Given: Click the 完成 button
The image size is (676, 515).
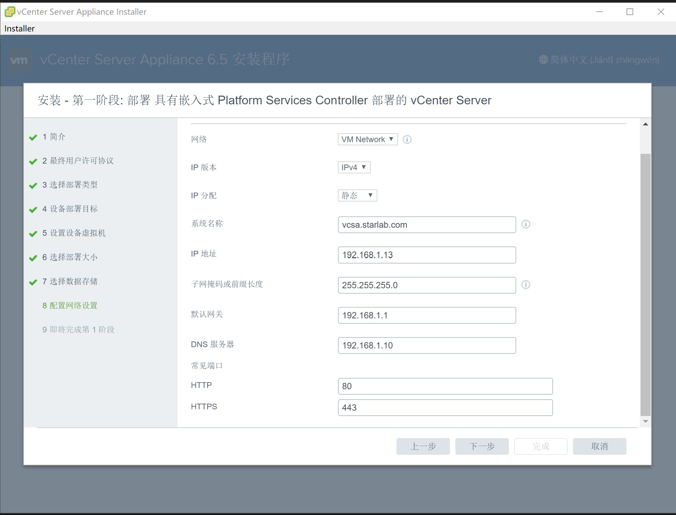Looking at the screenshot, I should point(541,446).
